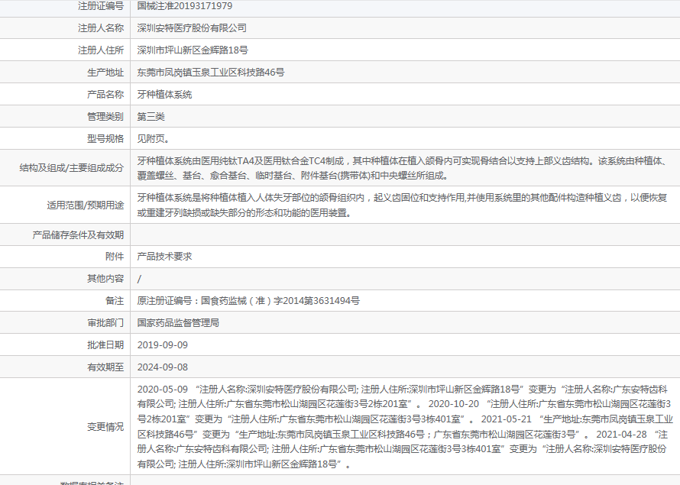Click the 审批部门 label
680x485 pixels.
pos(105,323)
